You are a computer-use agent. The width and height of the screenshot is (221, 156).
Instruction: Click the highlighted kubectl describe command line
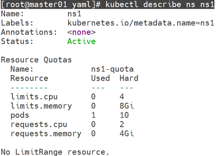pyautogui.click(x=107, y=4)
